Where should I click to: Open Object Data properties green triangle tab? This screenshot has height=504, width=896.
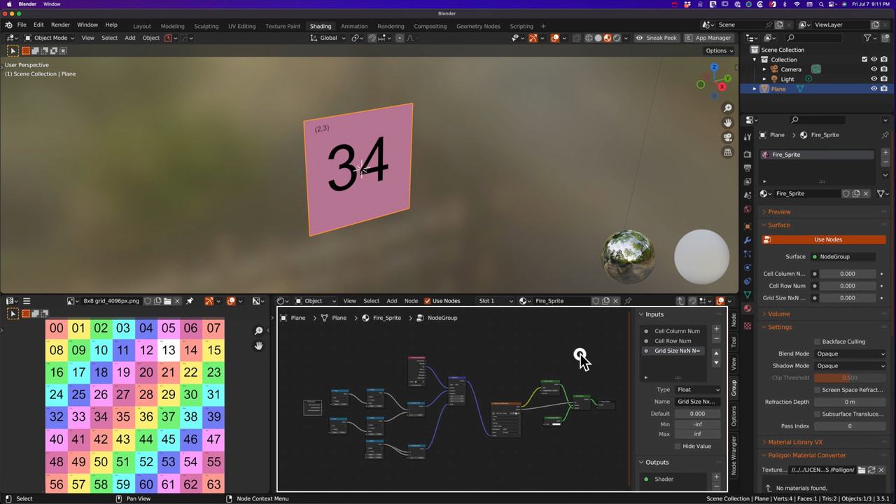[x=748, y=295]
